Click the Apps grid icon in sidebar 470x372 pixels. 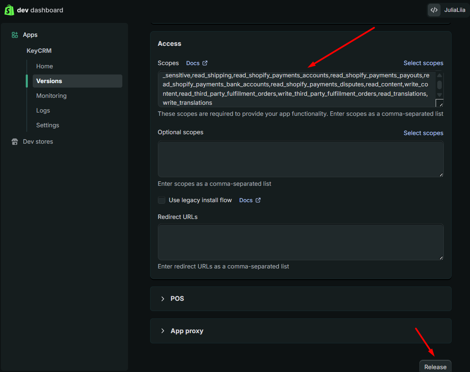point(15,35)
